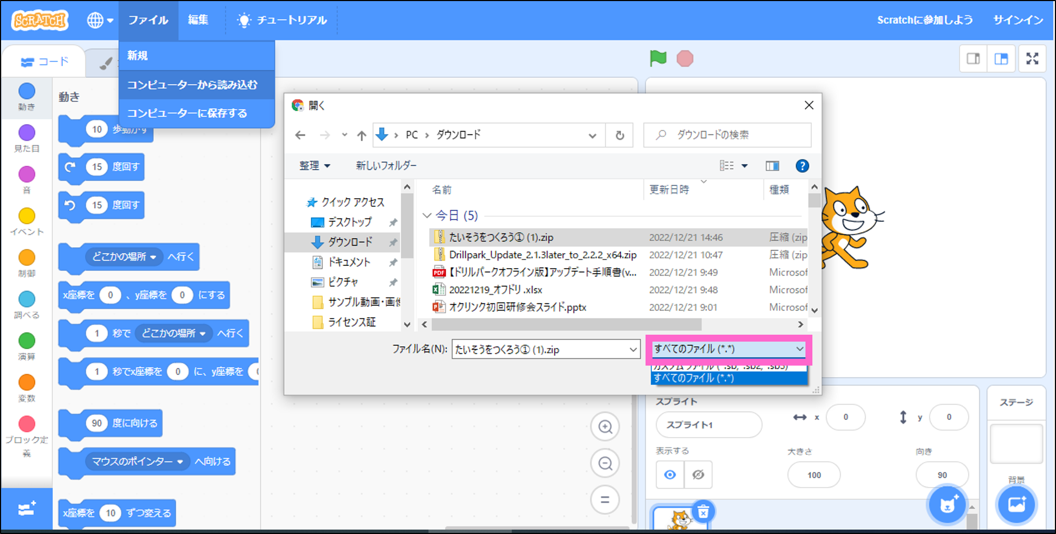Collapse the 今日 (5) file group

click(426, 215)
